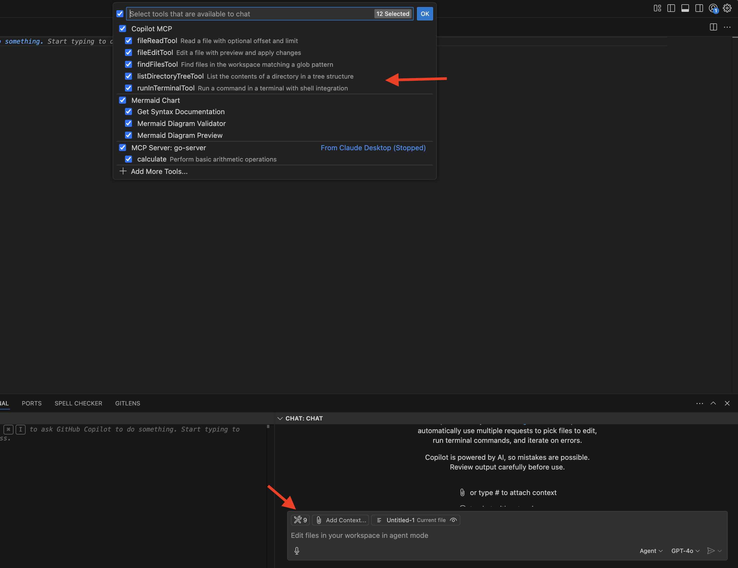Uncheck the fileEditTool checkbox
This screenshot has height=568, width=738.
[128, 52]
